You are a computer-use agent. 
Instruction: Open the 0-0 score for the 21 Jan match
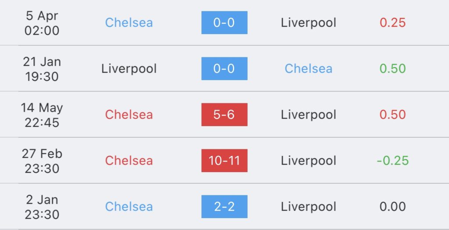coord(224,69)
